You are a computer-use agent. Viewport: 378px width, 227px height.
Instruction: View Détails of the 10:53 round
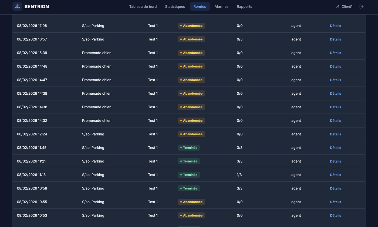pyautogui.click(x=335, y=215)
